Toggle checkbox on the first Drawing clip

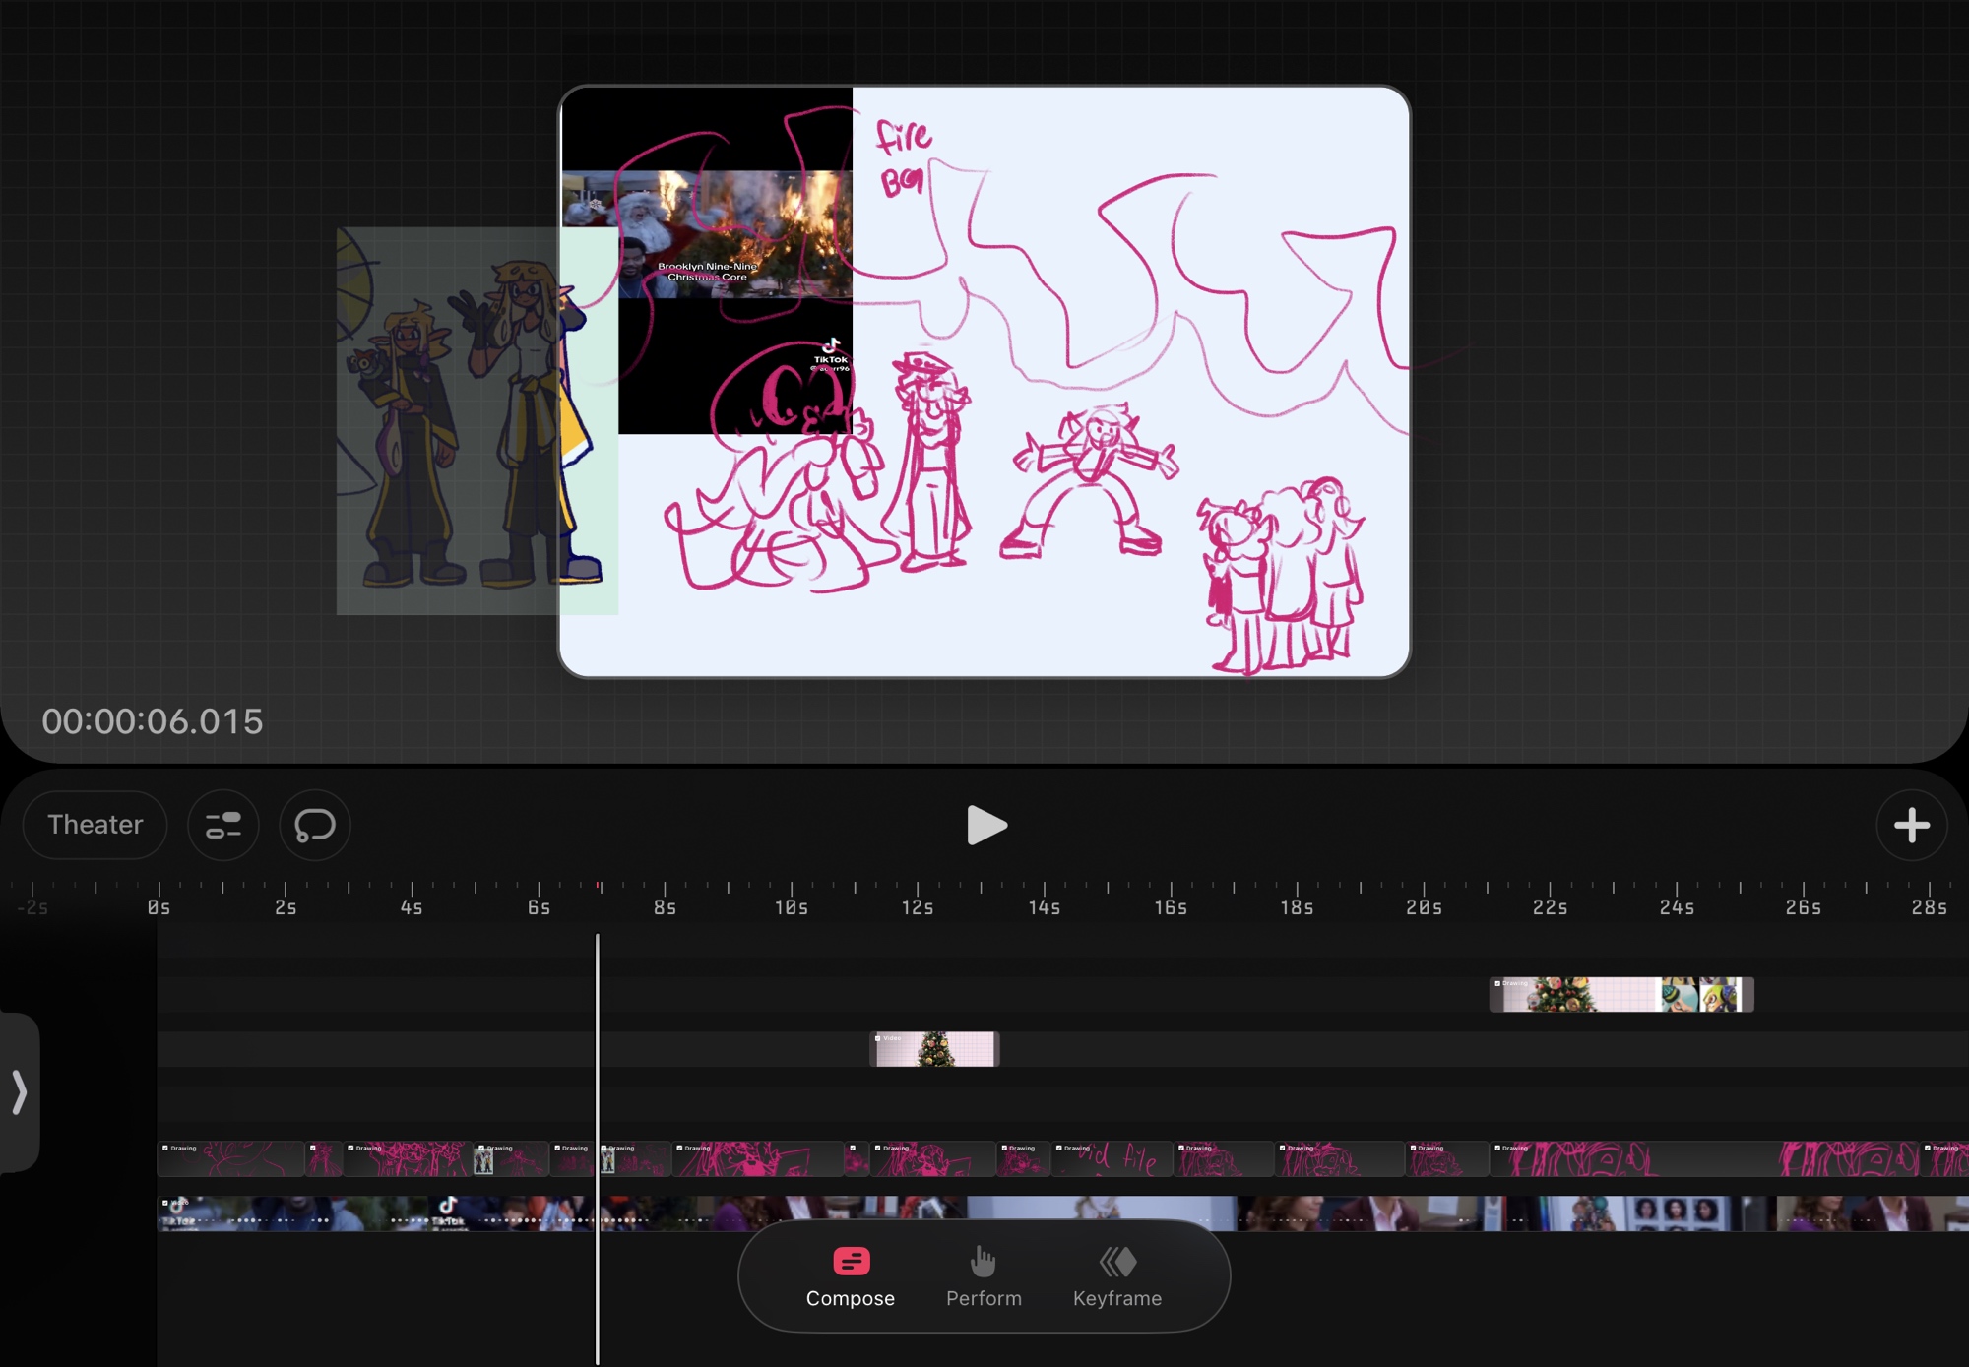[x=165, y=1148]
